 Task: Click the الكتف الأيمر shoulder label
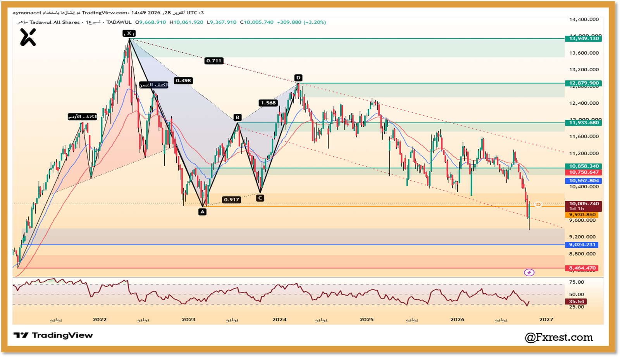pyautogui.click(x=154, y=85)
